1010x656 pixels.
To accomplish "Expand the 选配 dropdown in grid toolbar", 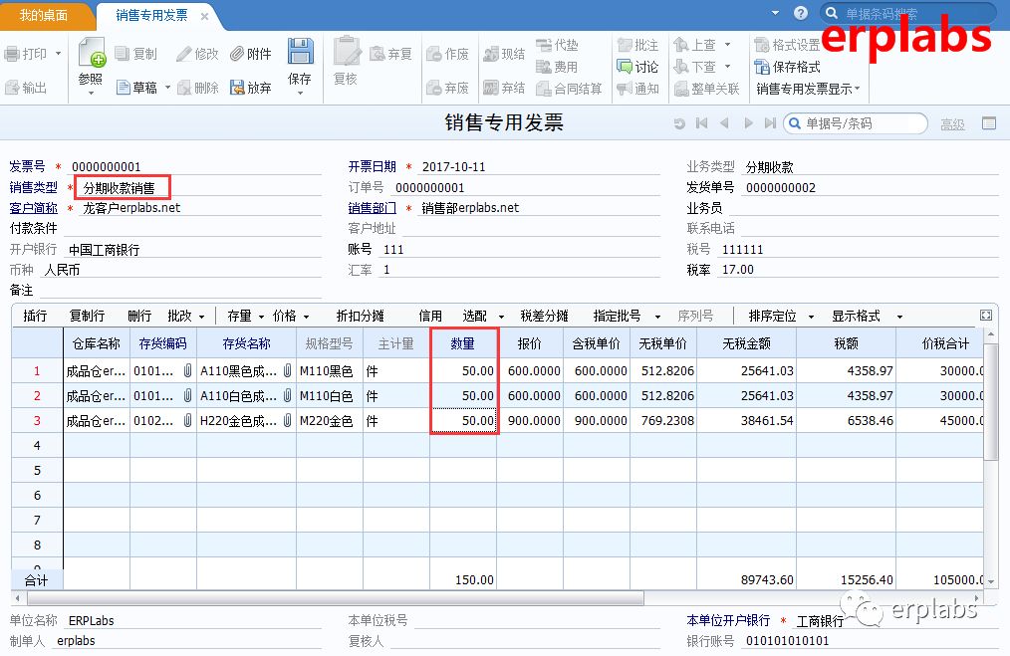I will 501,317.
